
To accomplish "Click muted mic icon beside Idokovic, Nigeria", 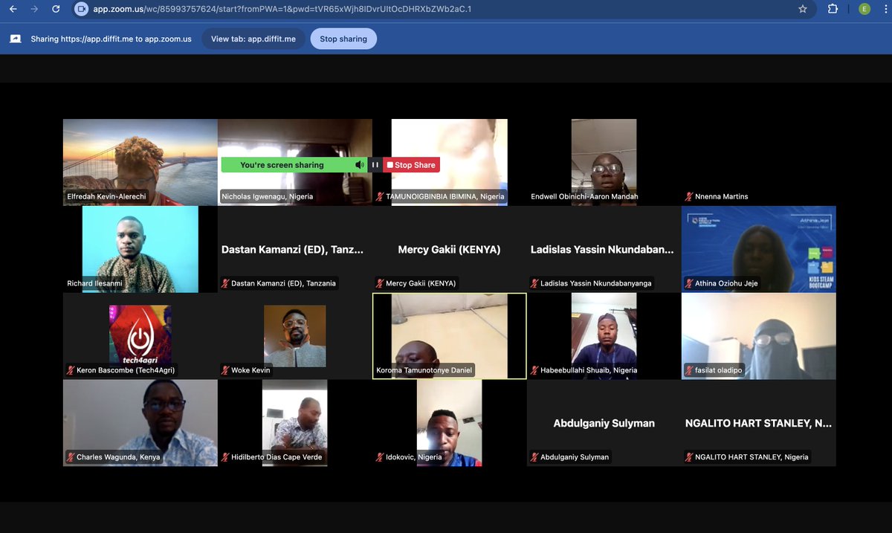I will tap(380, 457).
